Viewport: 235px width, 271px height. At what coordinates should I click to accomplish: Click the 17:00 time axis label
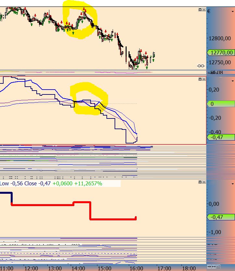(164, 268)
